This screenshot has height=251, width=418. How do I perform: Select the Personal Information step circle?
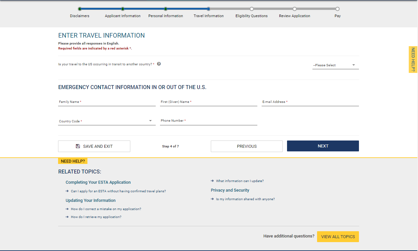pyautogui.click(x=166, y=9)
